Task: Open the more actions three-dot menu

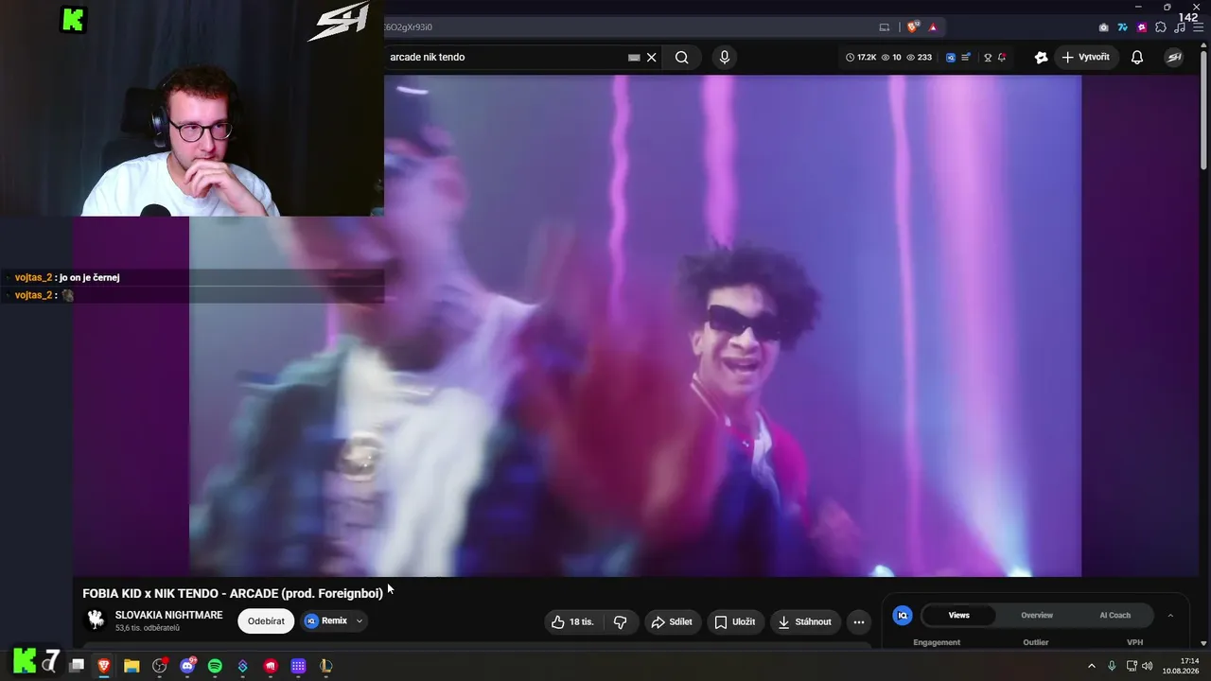Action: [858, 621]
